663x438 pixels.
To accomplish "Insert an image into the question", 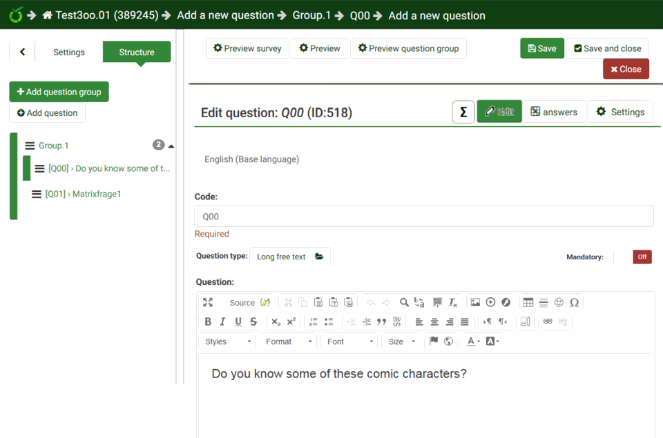I will [x=475, y=302].
